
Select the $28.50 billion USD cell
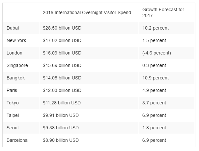coord(62,28)
